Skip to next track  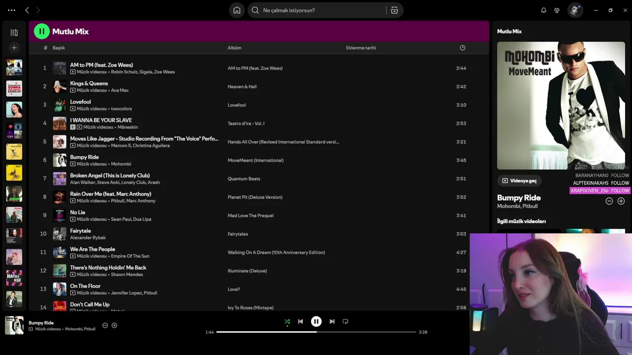332,321
